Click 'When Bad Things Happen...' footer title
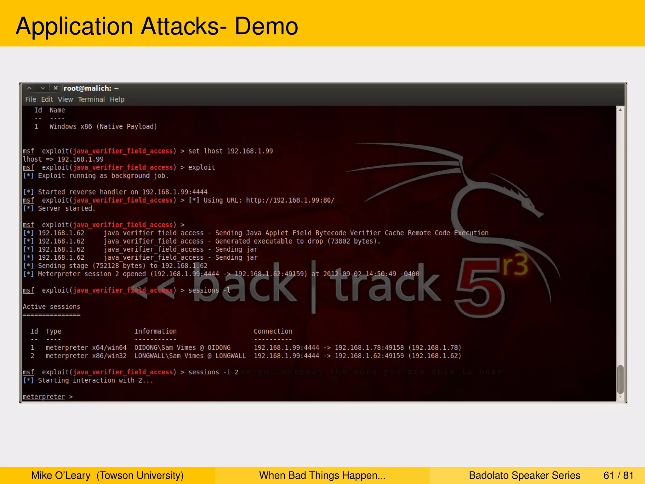Screen dimensions: 645x484 click(x=322, y=475)
